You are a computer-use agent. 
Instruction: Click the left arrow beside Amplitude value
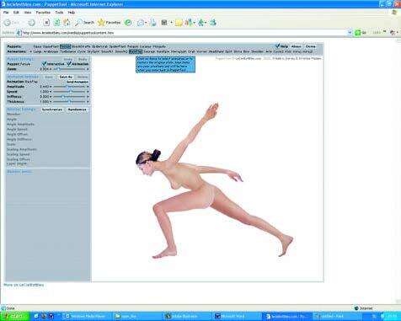pyautogui.click(x=51, y=87)
